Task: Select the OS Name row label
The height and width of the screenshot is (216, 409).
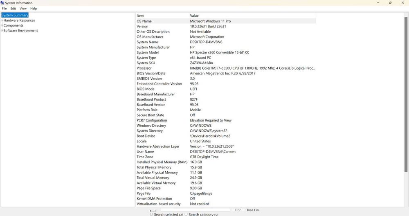Action: tap(144, 21)
